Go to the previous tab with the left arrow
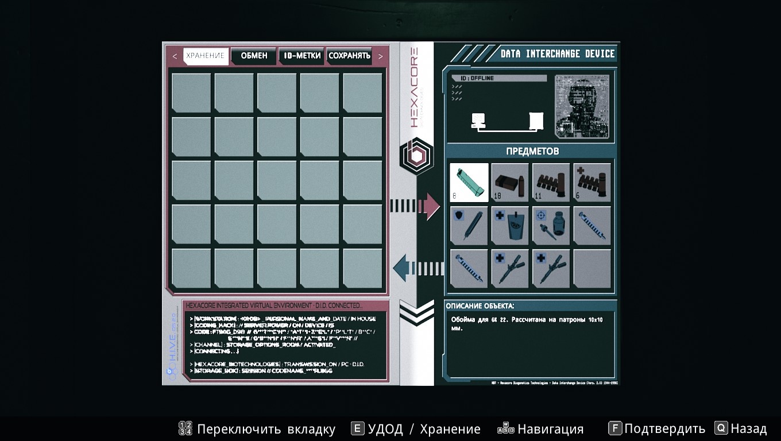The height and width of the screenshot is (441, 781). 175,56
